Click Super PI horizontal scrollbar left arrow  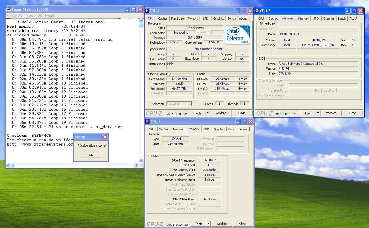point(8,166)
